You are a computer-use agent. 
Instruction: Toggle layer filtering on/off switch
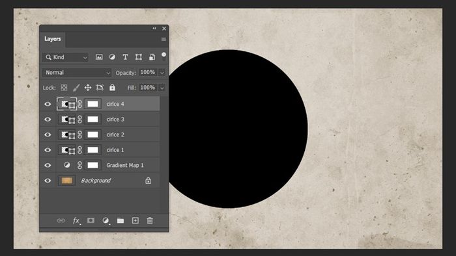(164, 57)
